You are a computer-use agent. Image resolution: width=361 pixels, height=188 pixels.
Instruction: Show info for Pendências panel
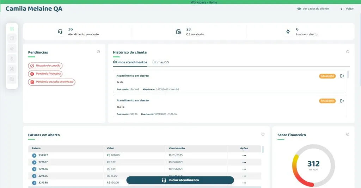tap(98, 52)
